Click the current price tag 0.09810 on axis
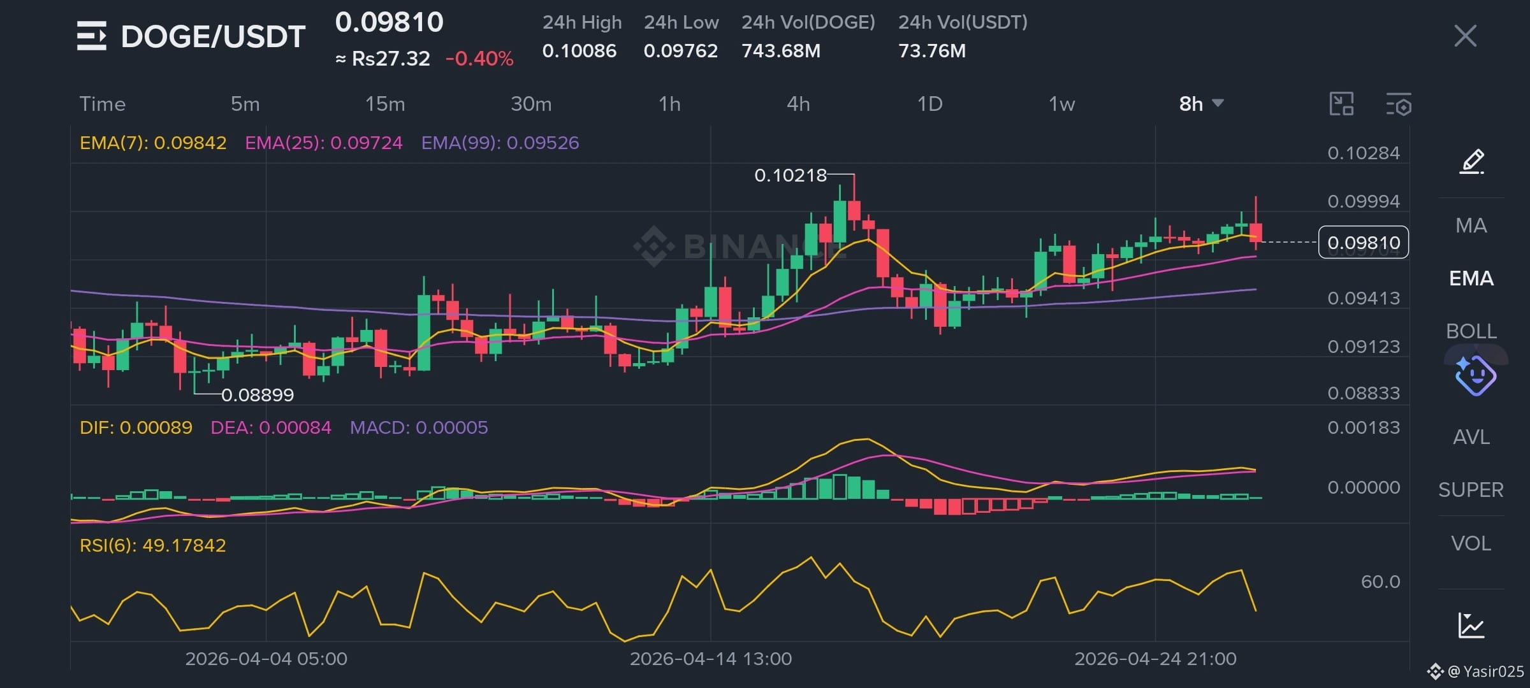 pyautogui.click(x=1364, y=243)
